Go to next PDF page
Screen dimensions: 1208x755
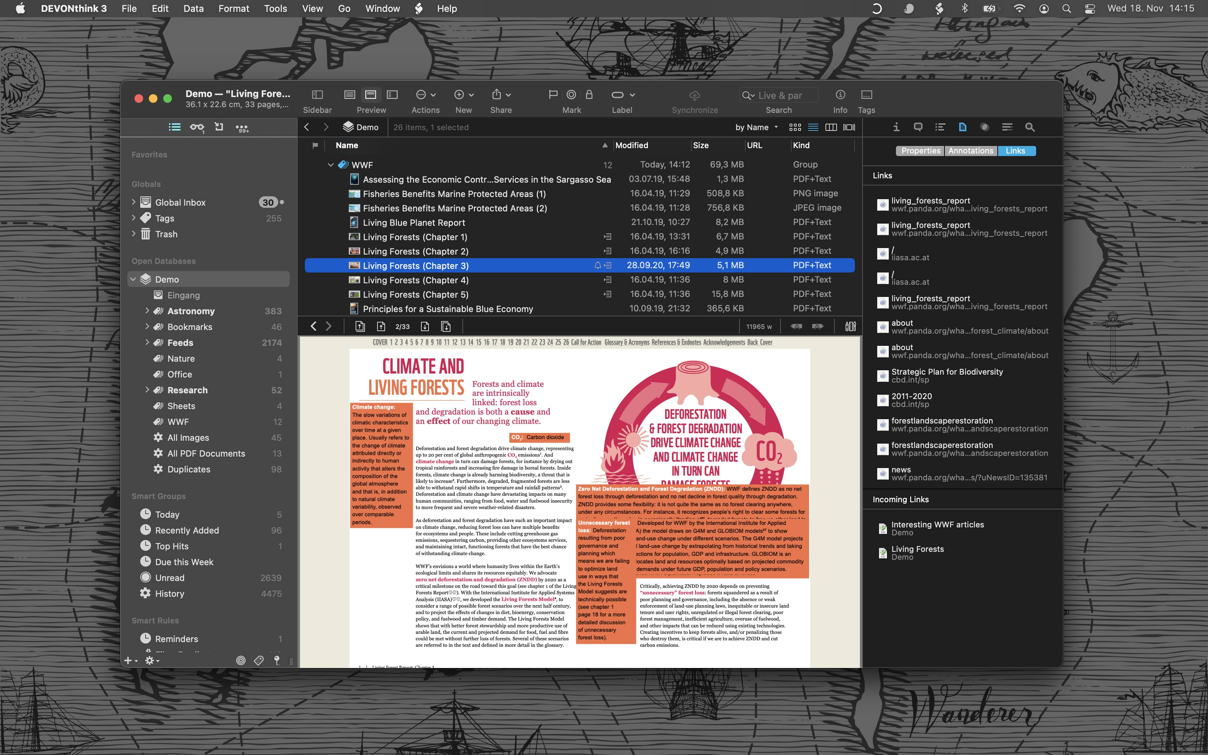click(425, 326)
